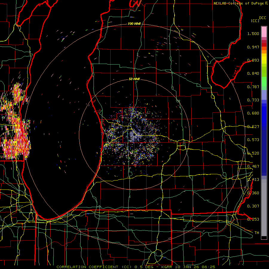Select the 0.787 scale value

[253, 87]
